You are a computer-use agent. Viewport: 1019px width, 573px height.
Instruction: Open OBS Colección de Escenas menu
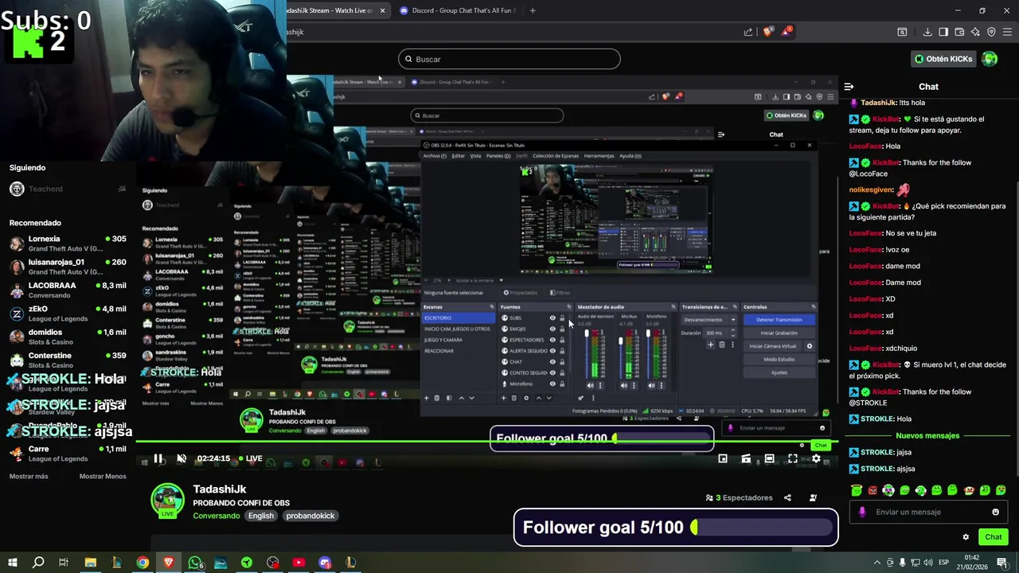tap(556, 156)
